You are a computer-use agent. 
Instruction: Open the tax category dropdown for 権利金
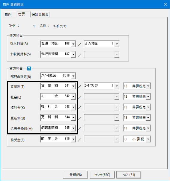click(148, 107)
